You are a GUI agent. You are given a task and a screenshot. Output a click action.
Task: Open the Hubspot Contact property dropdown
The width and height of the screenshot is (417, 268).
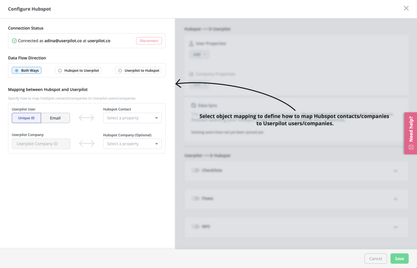[x=132, y=118]
